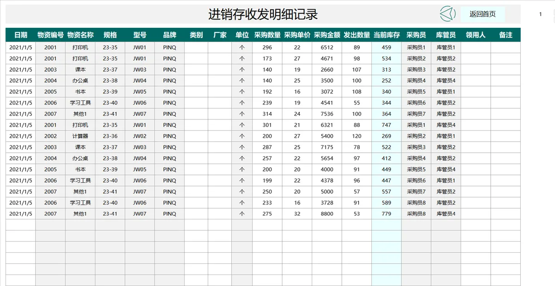This screenshot has height=286, width=555.
Task: Click the 23-36 specification cell
Action: click(x=110, y=136)
